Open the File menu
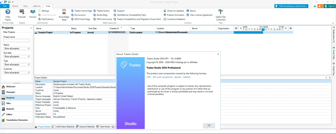Viewport: 336px width, 134px height. (4, 6)
